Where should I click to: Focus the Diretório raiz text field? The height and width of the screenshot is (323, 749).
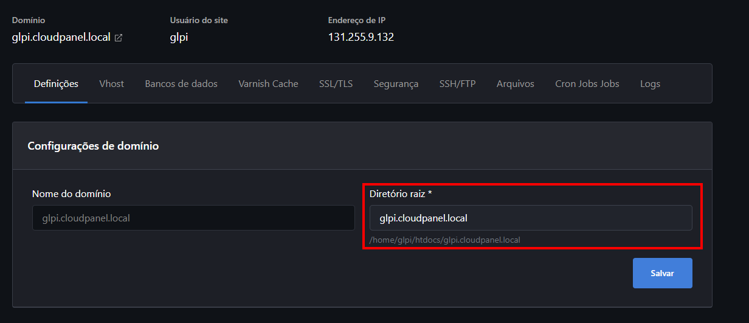click(531, 218)
